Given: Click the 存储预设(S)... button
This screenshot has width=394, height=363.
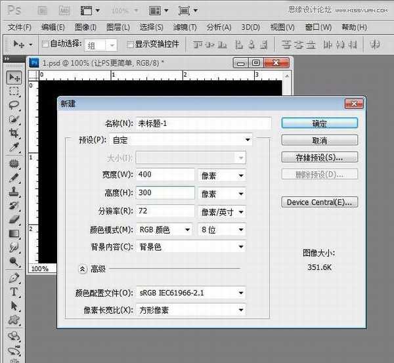Looking at the screenshot, I should [x=319, y=158].
